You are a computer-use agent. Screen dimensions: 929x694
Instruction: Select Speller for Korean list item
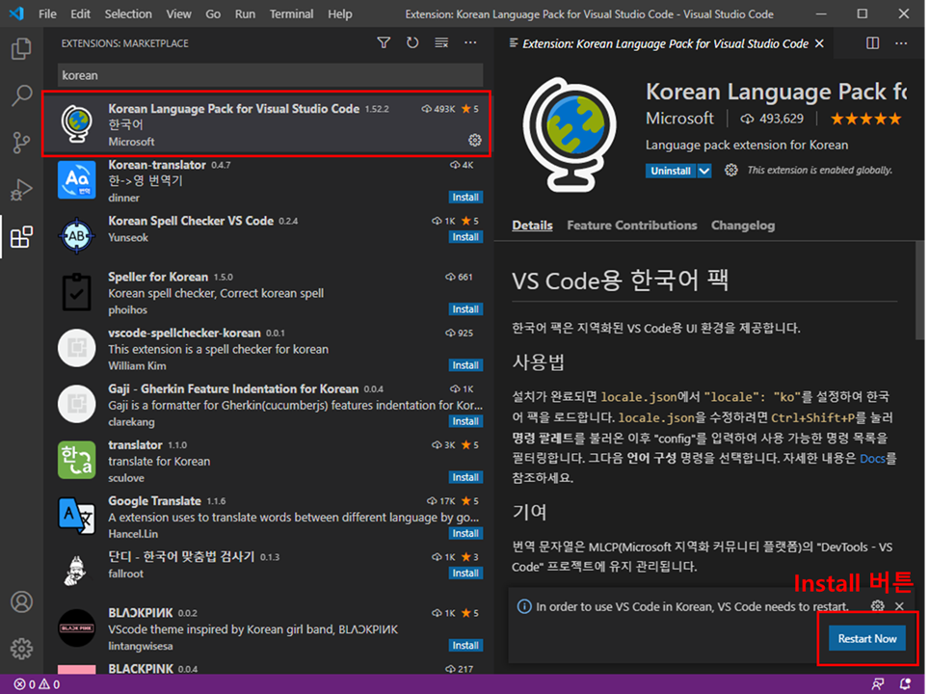pos(269,293)
